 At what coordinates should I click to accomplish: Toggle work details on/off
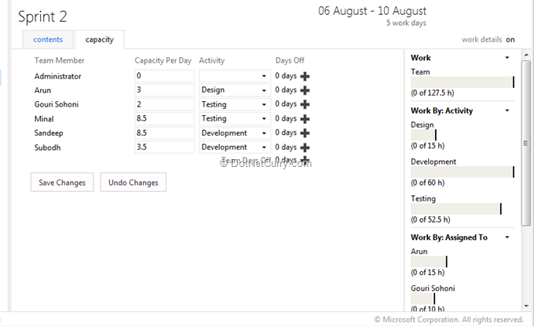[x=510, y=39]
